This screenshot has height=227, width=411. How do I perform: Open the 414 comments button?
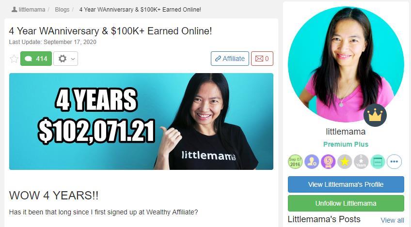[36, 59]
